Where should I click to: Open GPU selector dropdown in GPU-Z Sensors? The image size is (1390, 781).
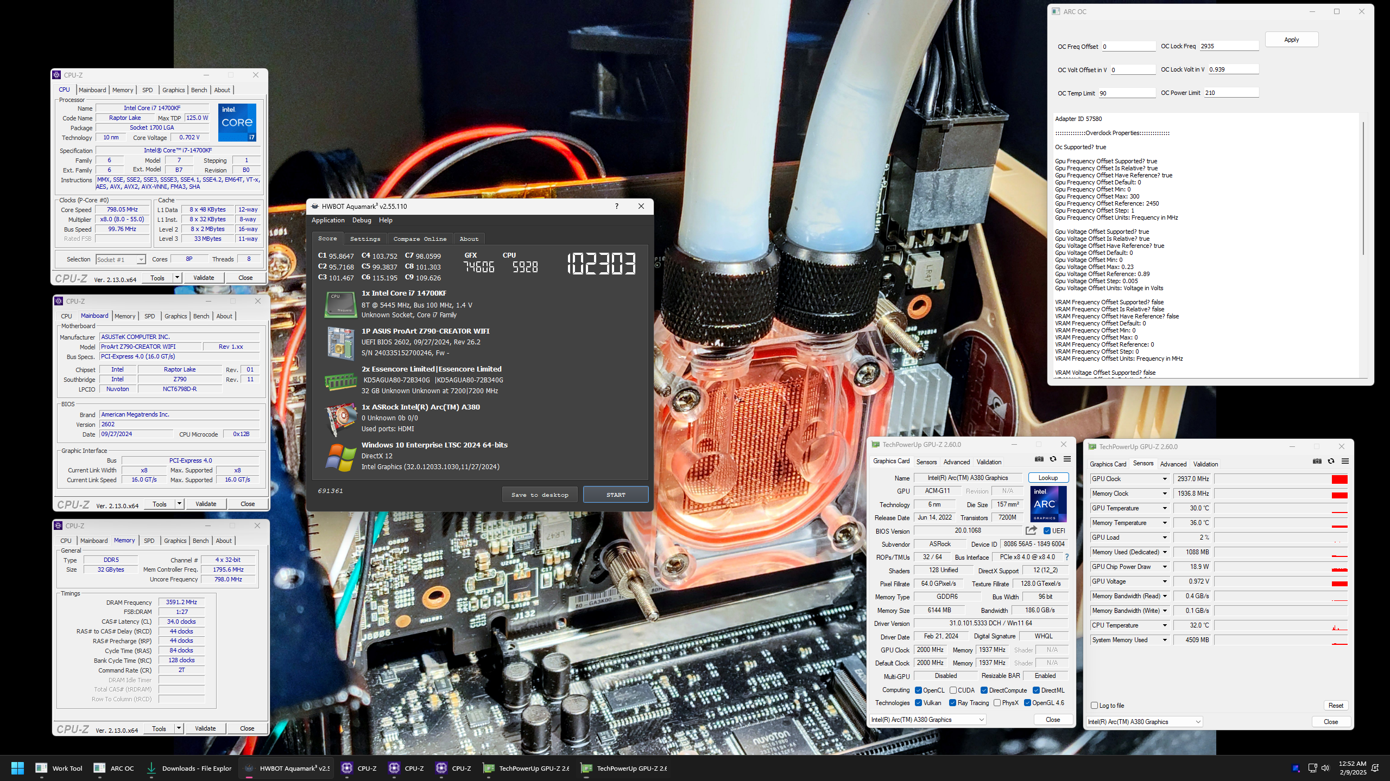(1145, 722)
